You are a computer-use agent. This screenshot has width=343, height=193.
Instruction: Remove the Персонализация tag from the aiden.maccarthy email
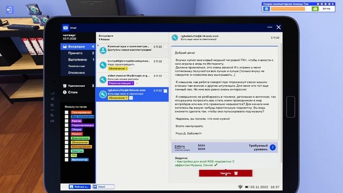(132, 84)
